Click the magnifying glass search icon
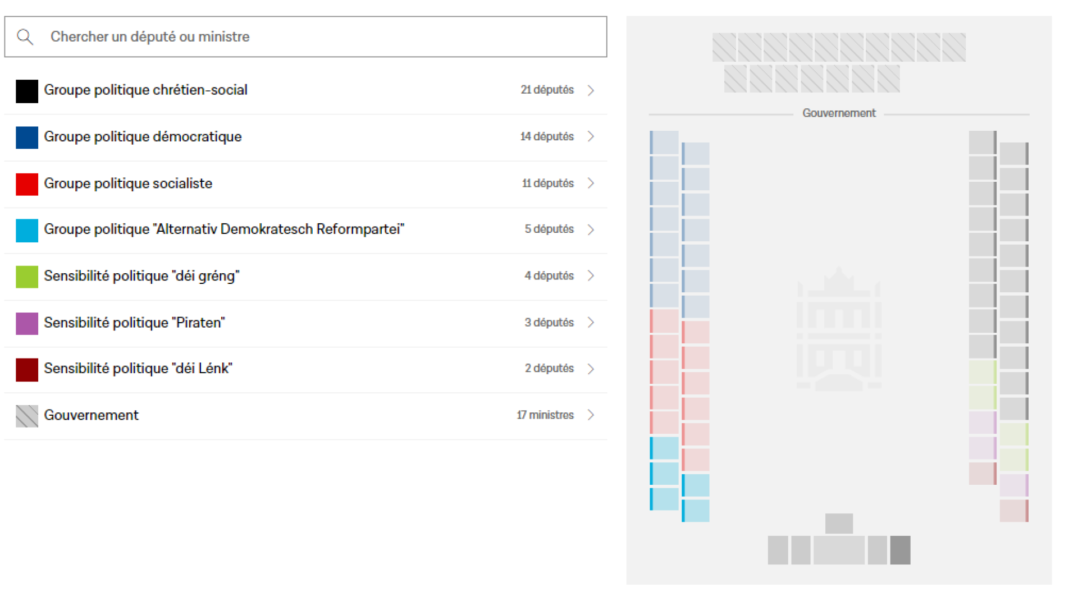This screenshot has width=1078, height=606. coord(25,37)
